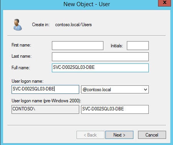Screen dimensions: 173x145
Task: Click the disabled Back button
Action: (x=90, y=135)
